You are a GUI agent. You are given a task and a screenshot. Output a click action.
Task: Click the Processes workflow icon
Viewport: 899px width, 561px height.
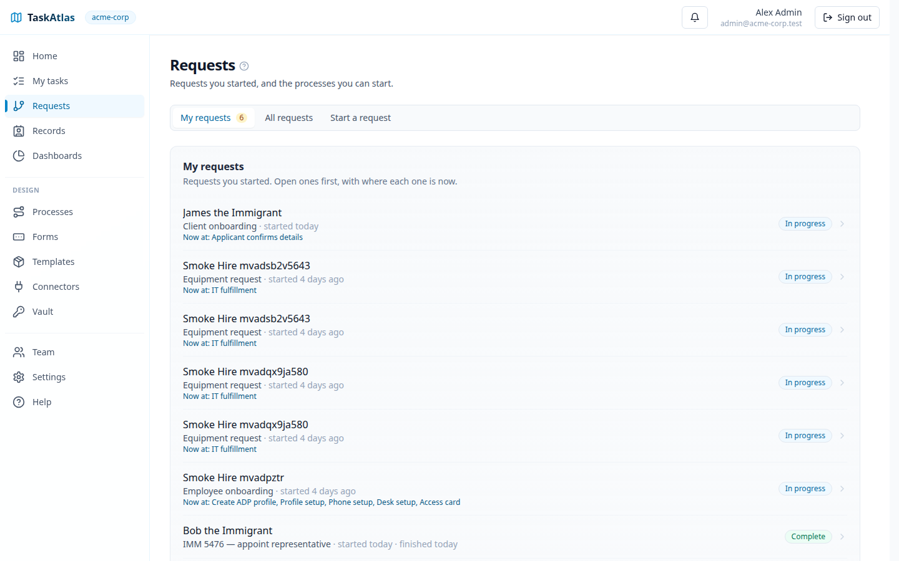[19, 212]
